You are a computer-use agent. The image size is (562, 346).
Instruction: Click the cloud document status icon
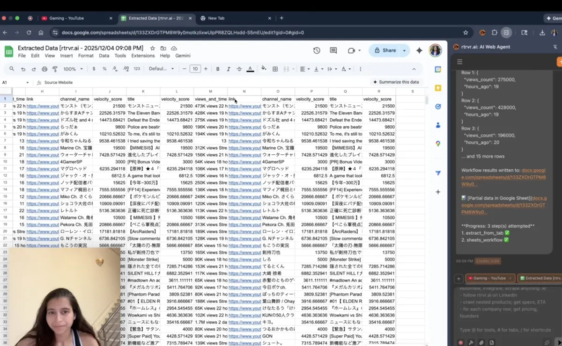(174, 48)
